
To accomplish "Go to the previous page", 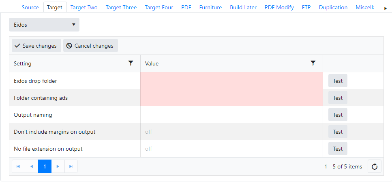I will coord(32,166).
